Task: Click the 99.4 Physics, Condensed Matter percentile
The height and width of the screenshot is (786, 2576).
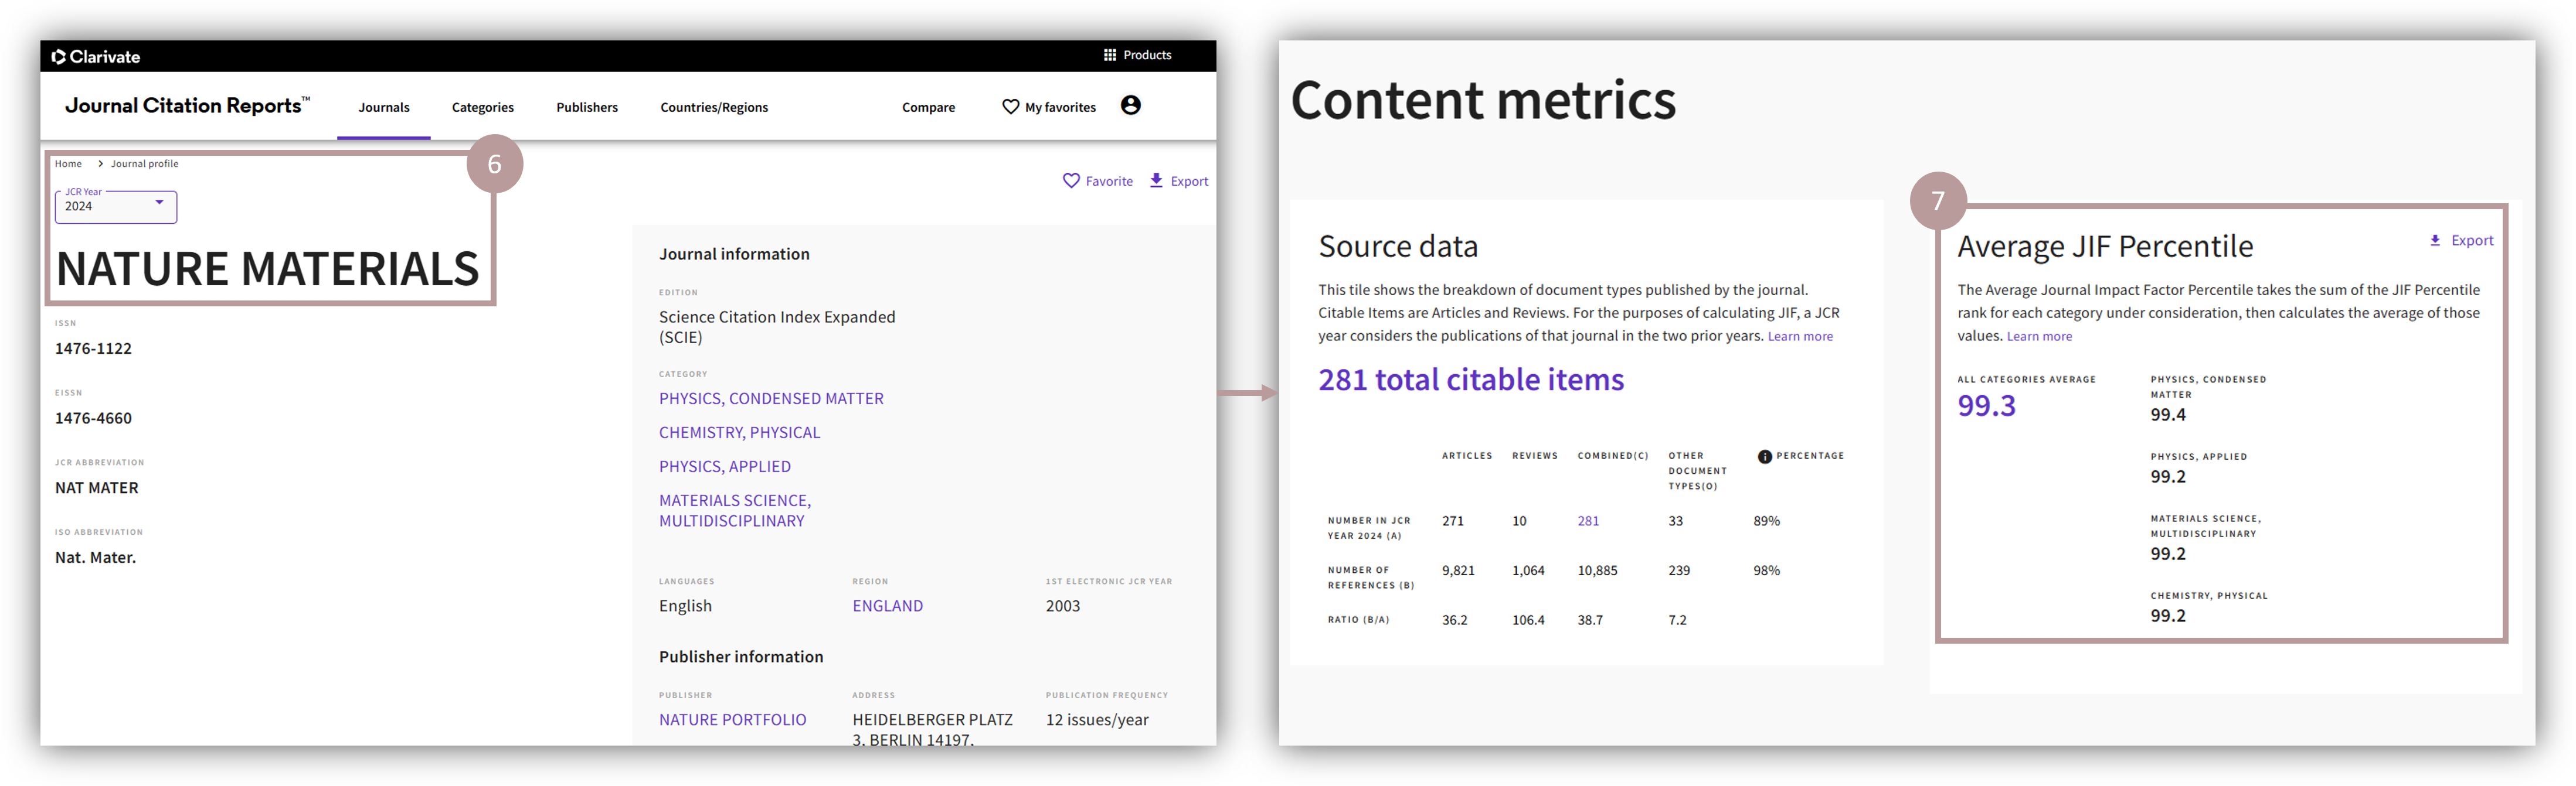Action: pyautogui.click(x=2168, y=415)
